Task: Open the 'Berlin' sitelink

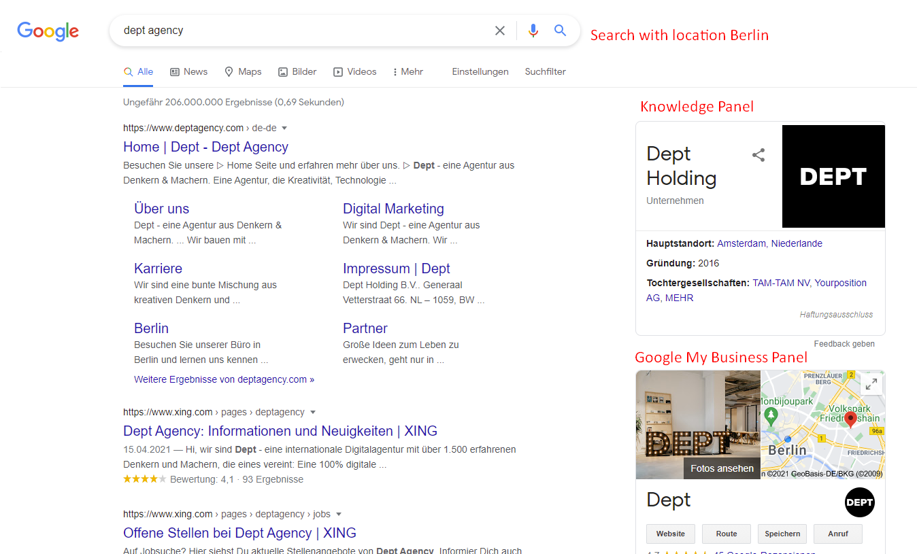Action: click(x=151, y=328)
